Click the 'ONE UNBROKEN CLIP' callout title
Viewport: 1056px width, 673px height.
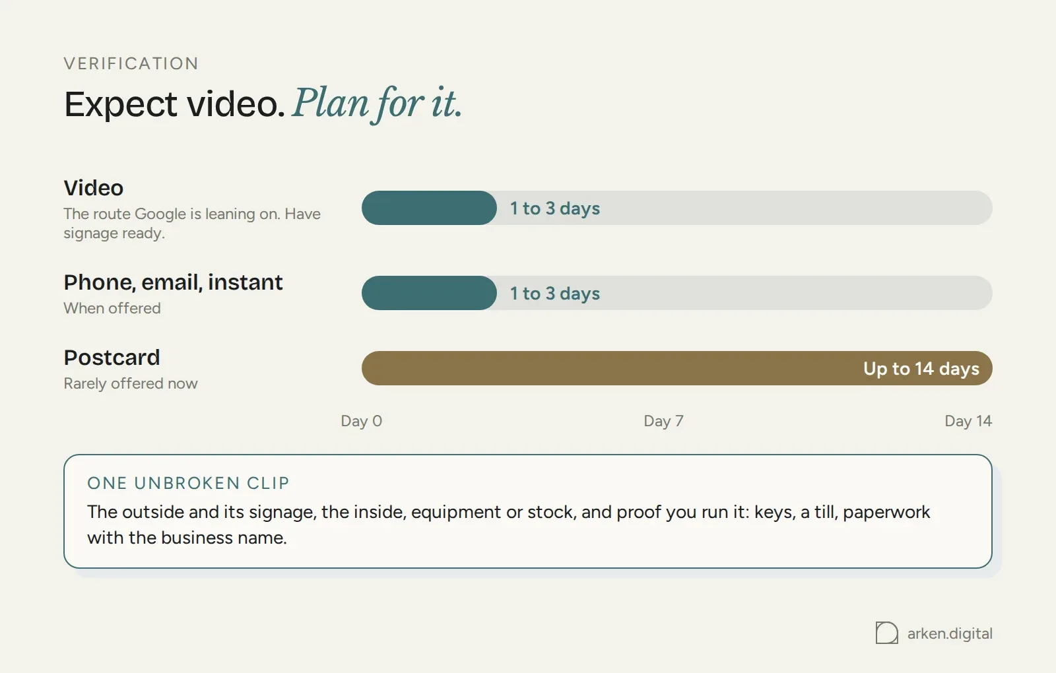click(x=188, y=483)
